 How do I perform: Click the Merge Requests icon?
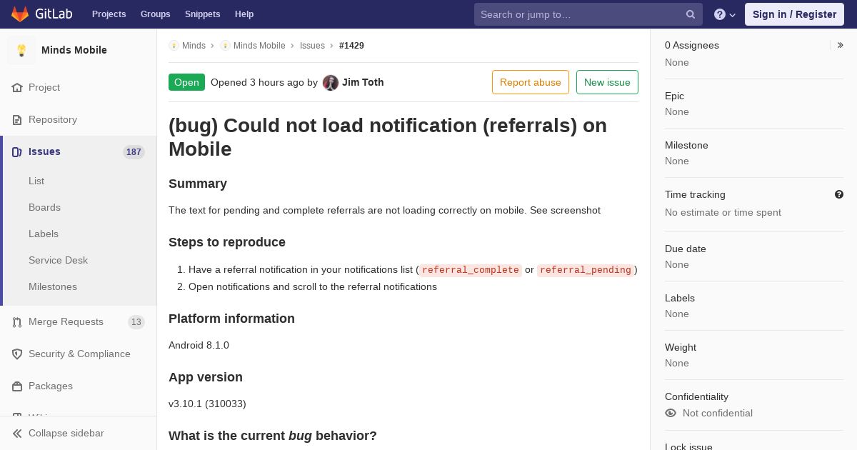pos(17,321)
